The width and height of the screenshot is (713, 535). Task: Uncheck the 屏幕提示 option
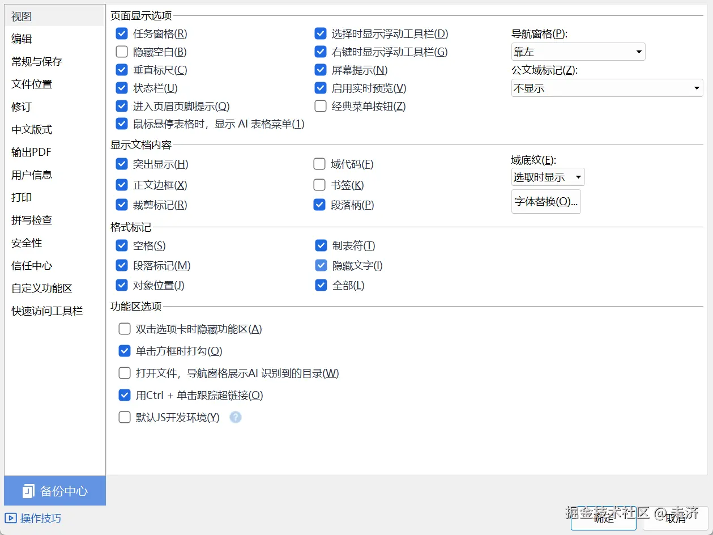321,70
